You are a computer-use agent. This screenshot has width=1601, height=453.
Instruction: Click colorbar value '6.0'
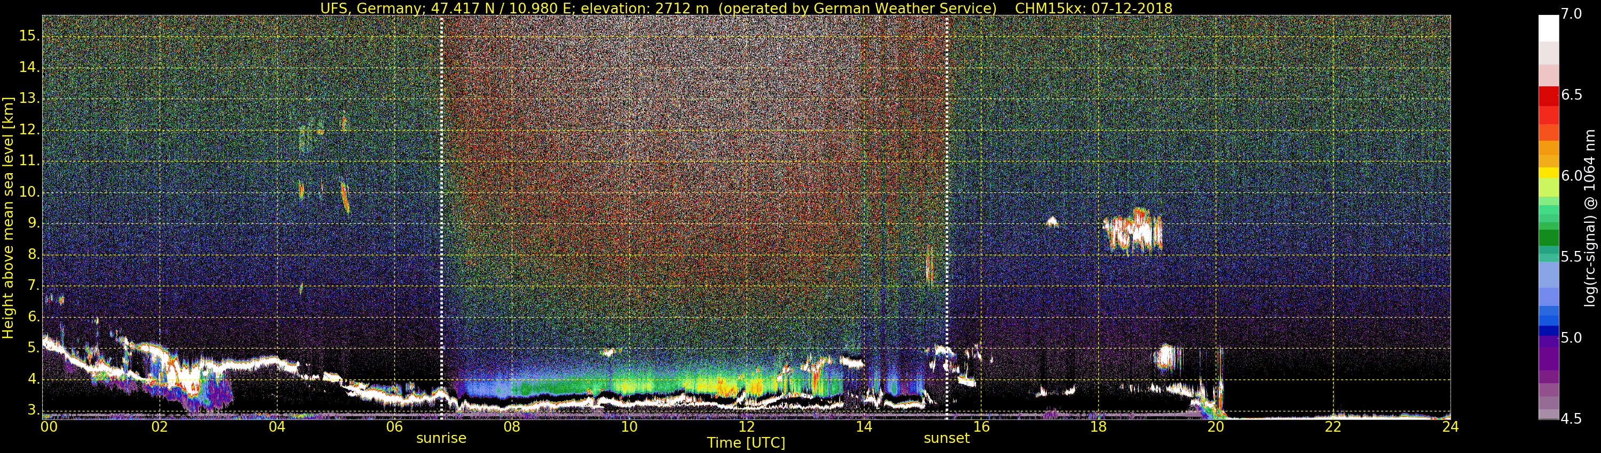pos(1572,176)
